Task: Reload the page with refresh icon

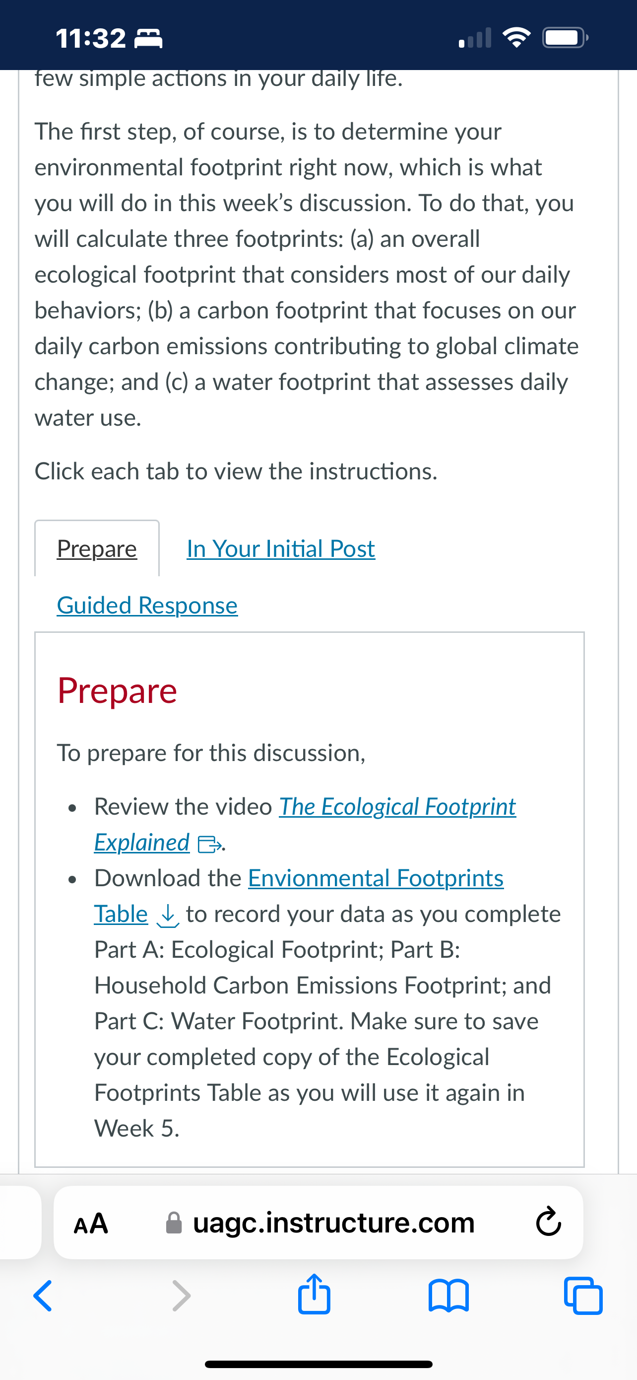Action: tap(549, 1223)
